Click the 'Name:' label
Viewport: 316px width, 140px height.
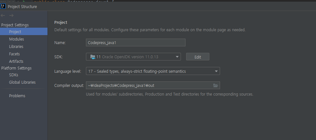coord(60,42)
